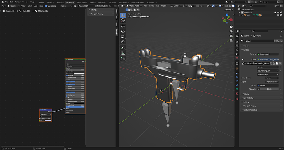Toggle X-ray display mode
The image size is (284, 150).
[227, 6]
